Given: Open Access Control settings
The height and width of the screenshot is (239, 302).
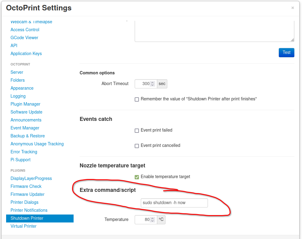Looking at the screenshot, I should 25,30.
